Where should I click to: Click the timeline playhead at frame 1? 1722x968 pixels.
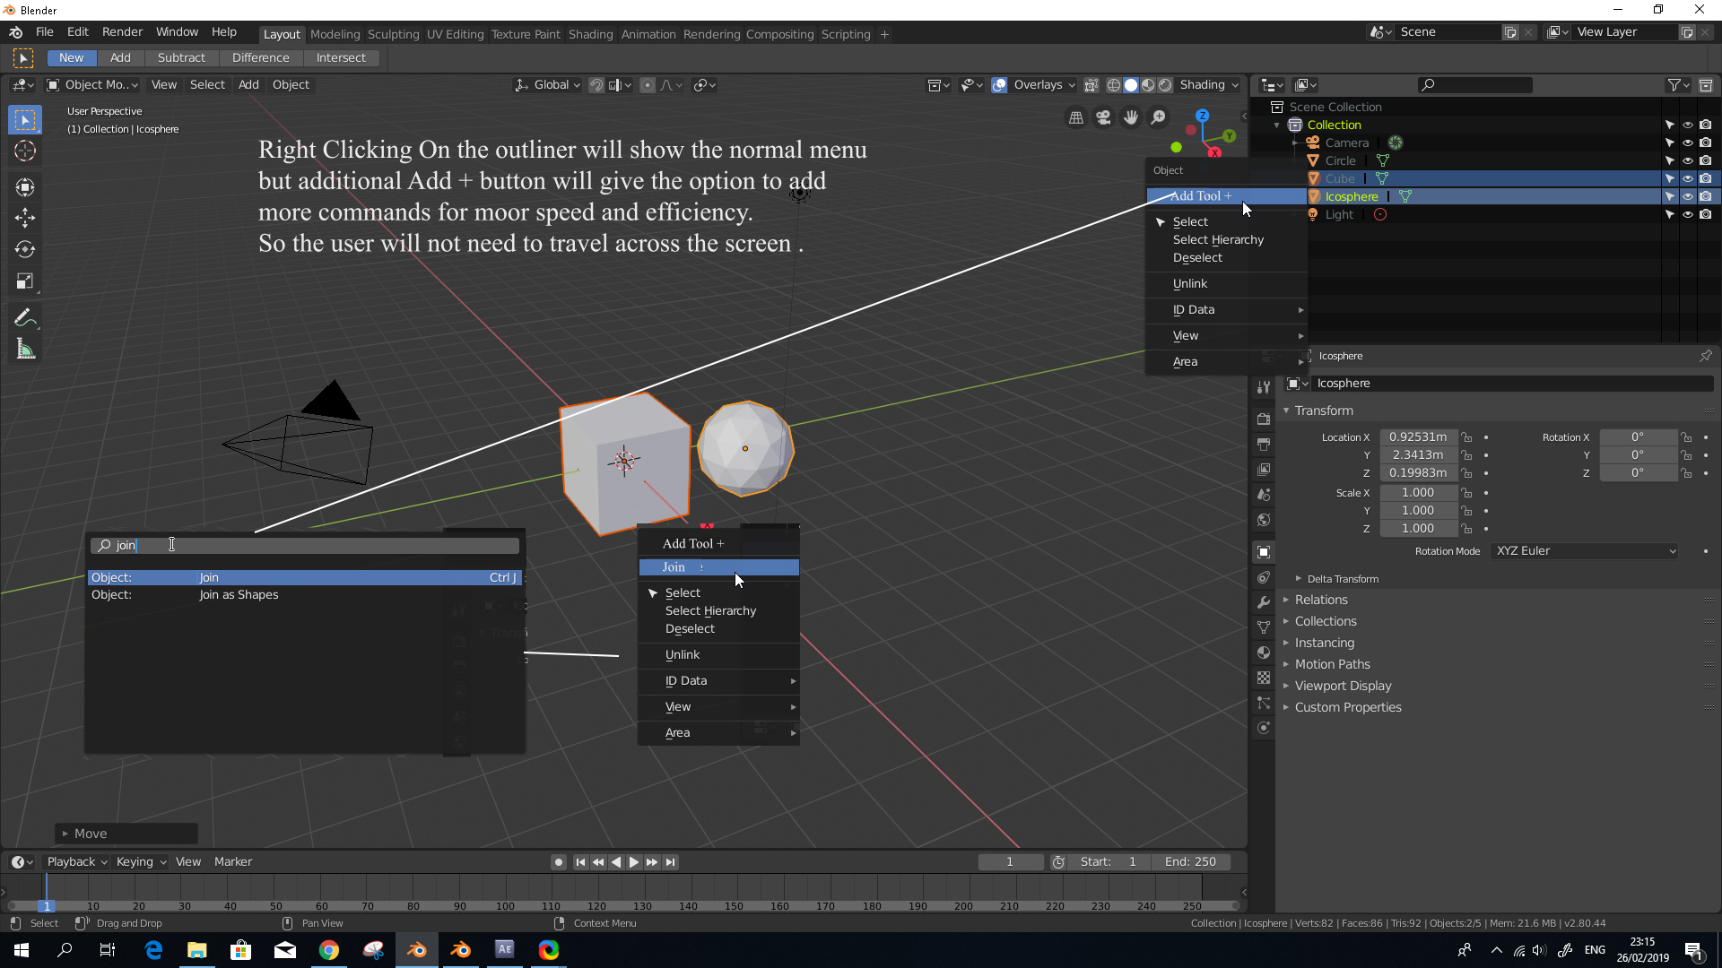pyautogui.click(x=47, y=906)
